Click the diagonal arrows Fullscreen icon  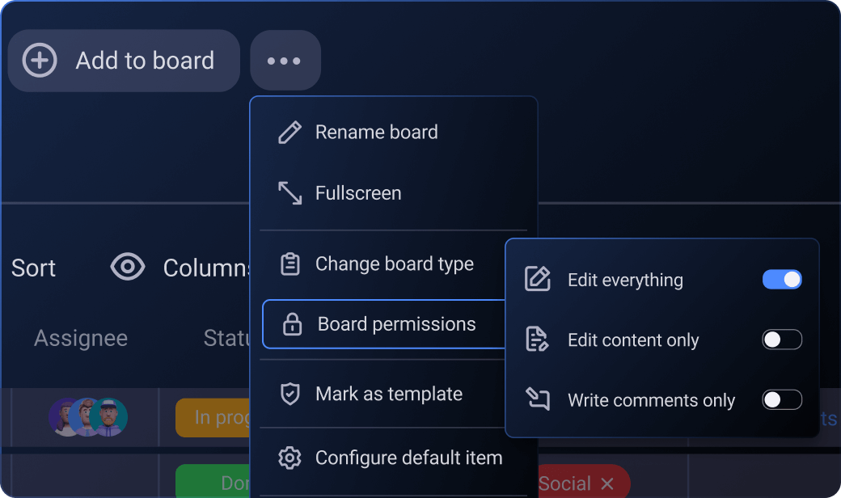pos(289,193)
